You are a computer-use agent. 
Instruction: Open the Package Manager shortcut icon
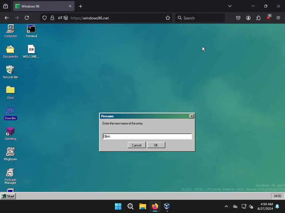pos(11,176)
